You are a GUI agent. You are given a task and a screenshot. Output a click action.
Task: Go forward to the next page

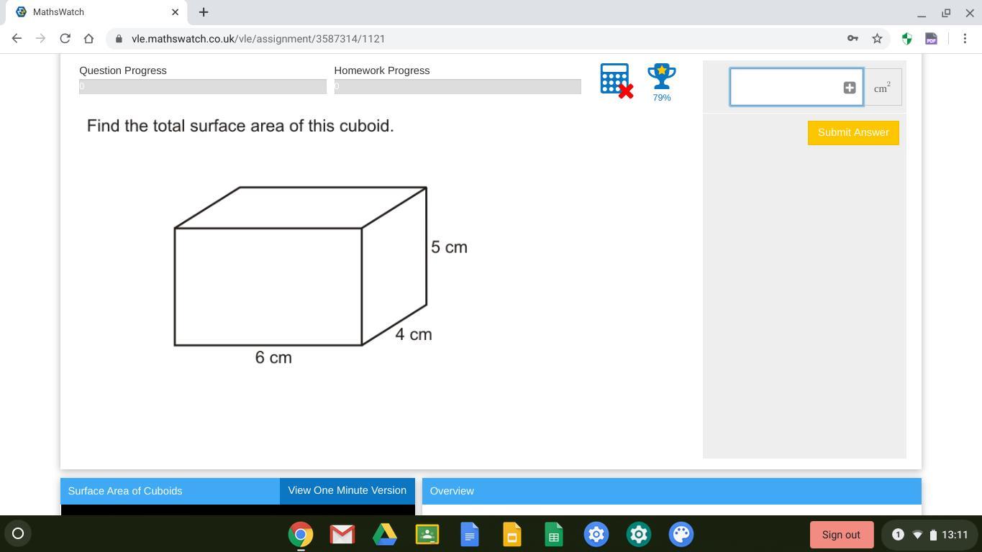pyautogui.click(x=40, y=39)
